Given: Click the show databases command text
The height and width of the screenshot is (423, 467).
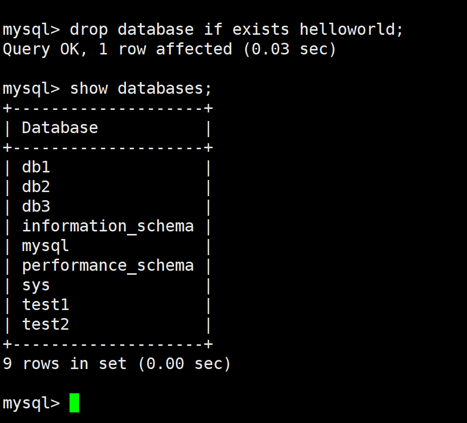Looking at the screenshot, I should 141,89.
